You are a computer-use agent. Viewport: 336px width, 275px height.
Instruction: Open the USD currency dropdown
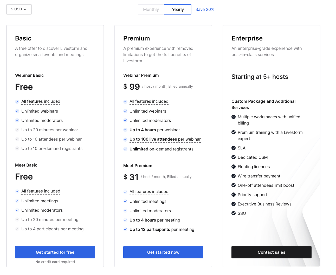click(19, 9)
